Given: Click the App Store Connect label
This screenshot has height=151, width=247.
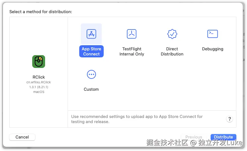Looking at the screenshot, I should (91, 51).
